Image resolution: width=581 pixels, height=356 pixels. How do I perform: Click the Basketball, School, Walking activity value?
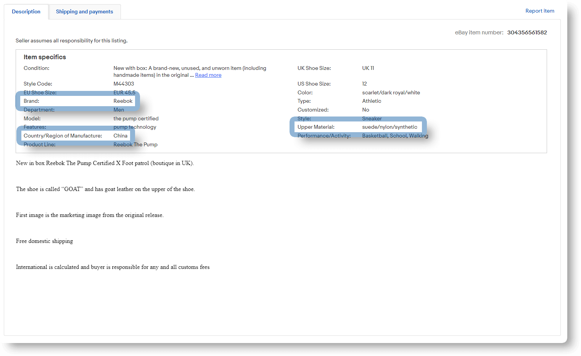tap(395, 136)
